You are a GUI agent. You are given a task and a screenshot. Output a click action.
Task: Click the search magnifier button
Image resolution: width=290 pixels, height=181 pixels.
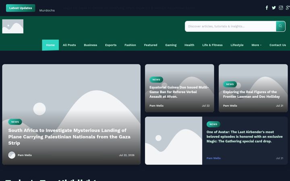point(281,26)
